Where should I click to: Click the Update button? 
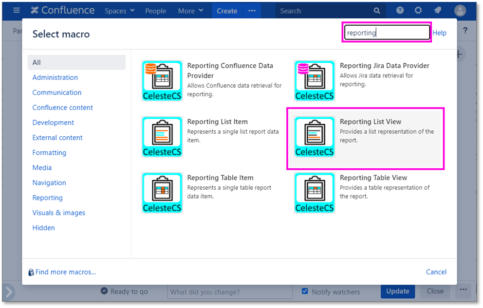398,291
